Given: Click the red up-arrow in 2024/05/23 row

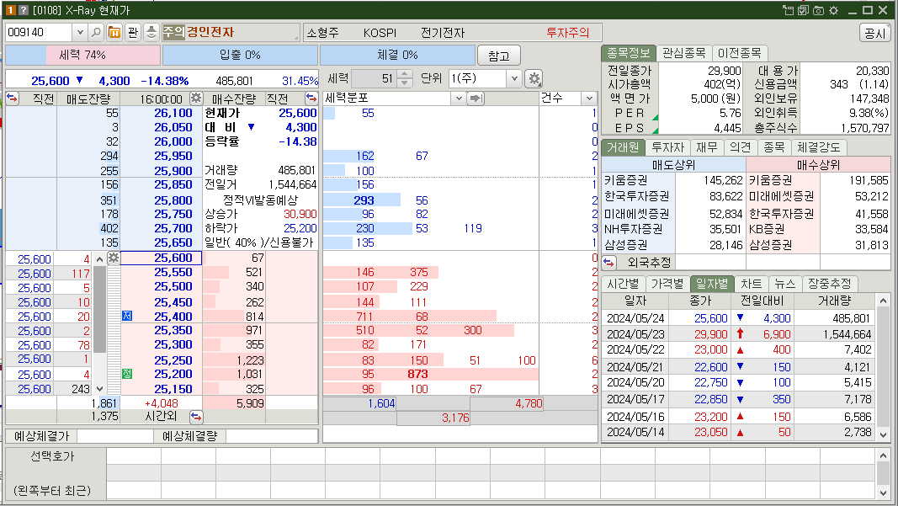Looking at the screenshot, I should point(740,333).
